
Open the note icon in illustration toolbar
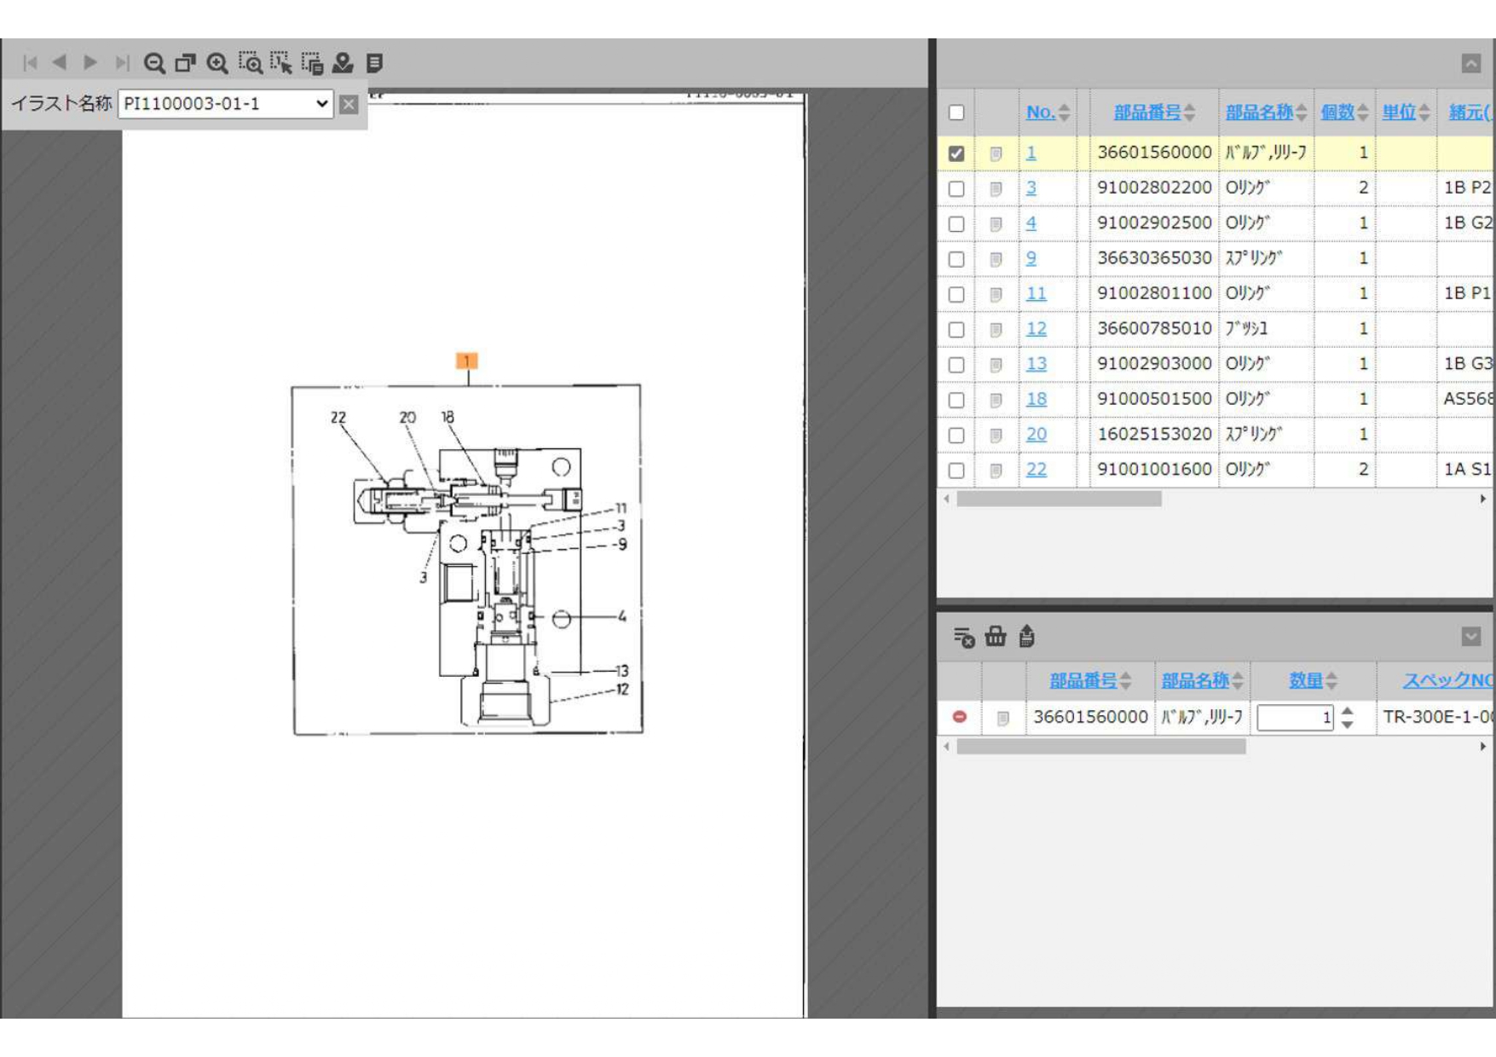coord(374,63)
